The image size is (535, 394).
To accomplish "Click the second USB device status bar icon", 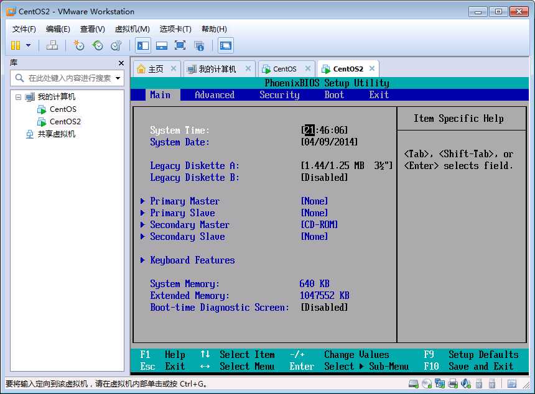I will point(491,384).
